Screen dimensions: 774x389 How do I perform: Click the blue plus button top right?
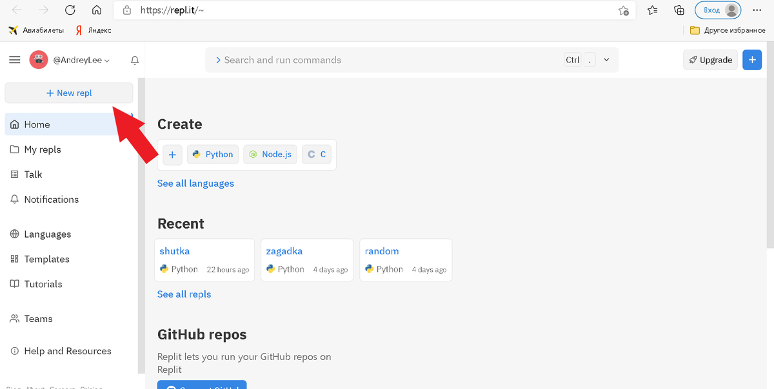pos(752,60)
